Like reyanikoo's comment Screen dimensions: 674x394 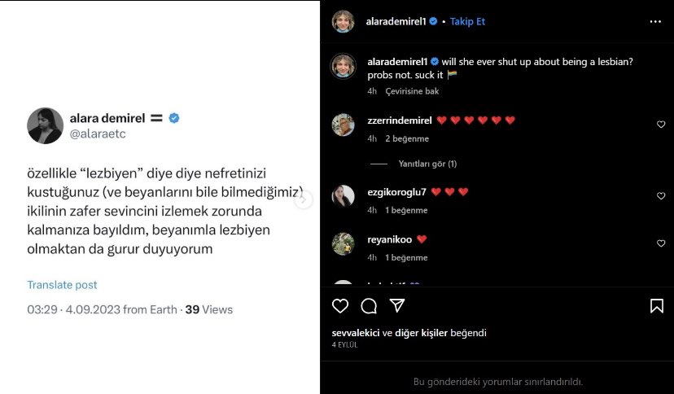click(661, 243)
